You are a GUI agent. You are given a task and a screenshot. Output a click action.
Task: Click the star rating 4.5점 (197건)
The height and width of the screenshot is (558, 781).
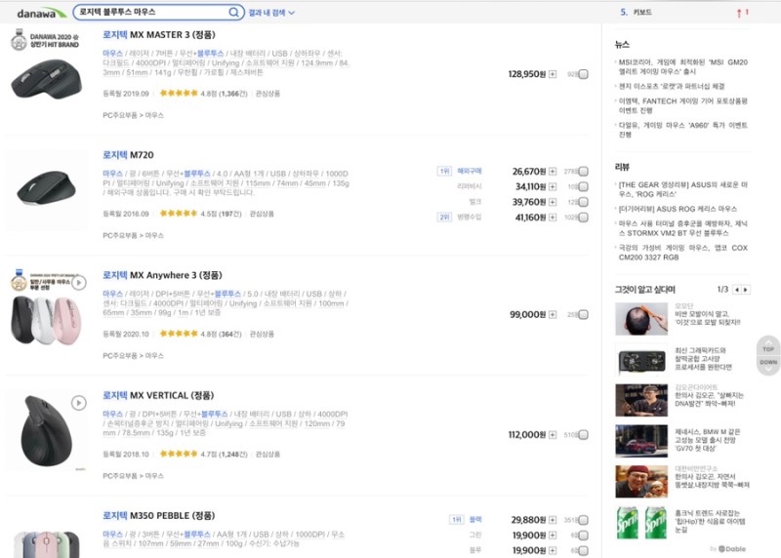pyautogui.click(x=201, y=214)
